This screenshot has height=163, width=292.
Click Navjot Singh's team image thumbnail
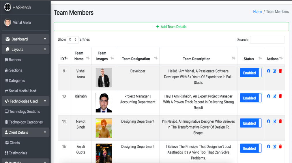pos(104,128)
